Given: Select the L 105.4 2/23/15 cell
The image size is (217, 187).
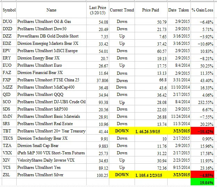Looking at the screenshot, I should pyautogui.click(x=151, y=175).
